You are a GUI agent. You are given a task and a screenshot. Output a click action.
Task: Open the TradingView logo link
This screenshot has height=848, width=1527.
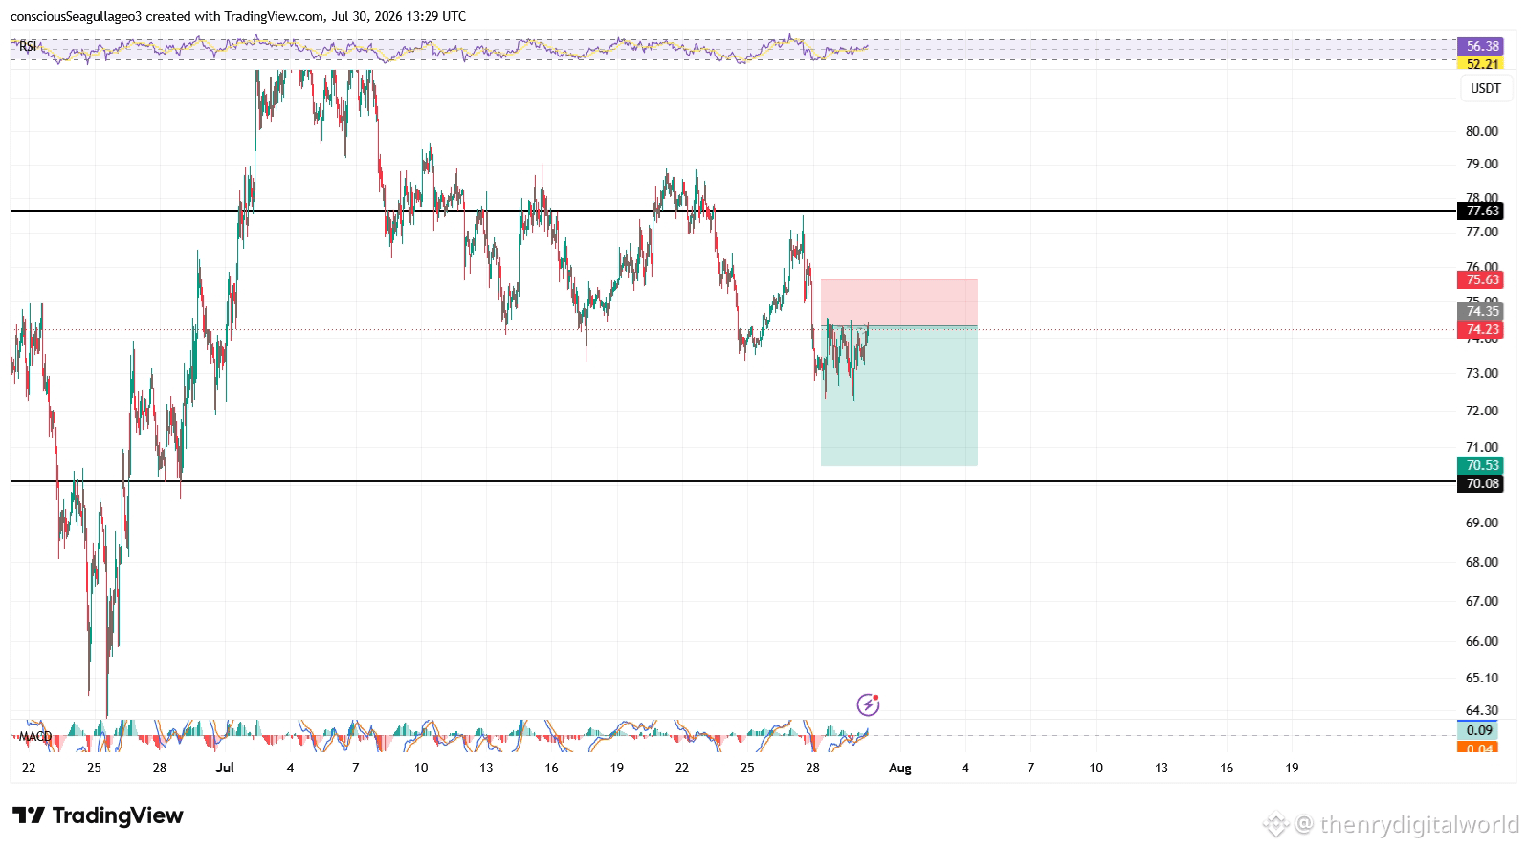pos(98,815)
